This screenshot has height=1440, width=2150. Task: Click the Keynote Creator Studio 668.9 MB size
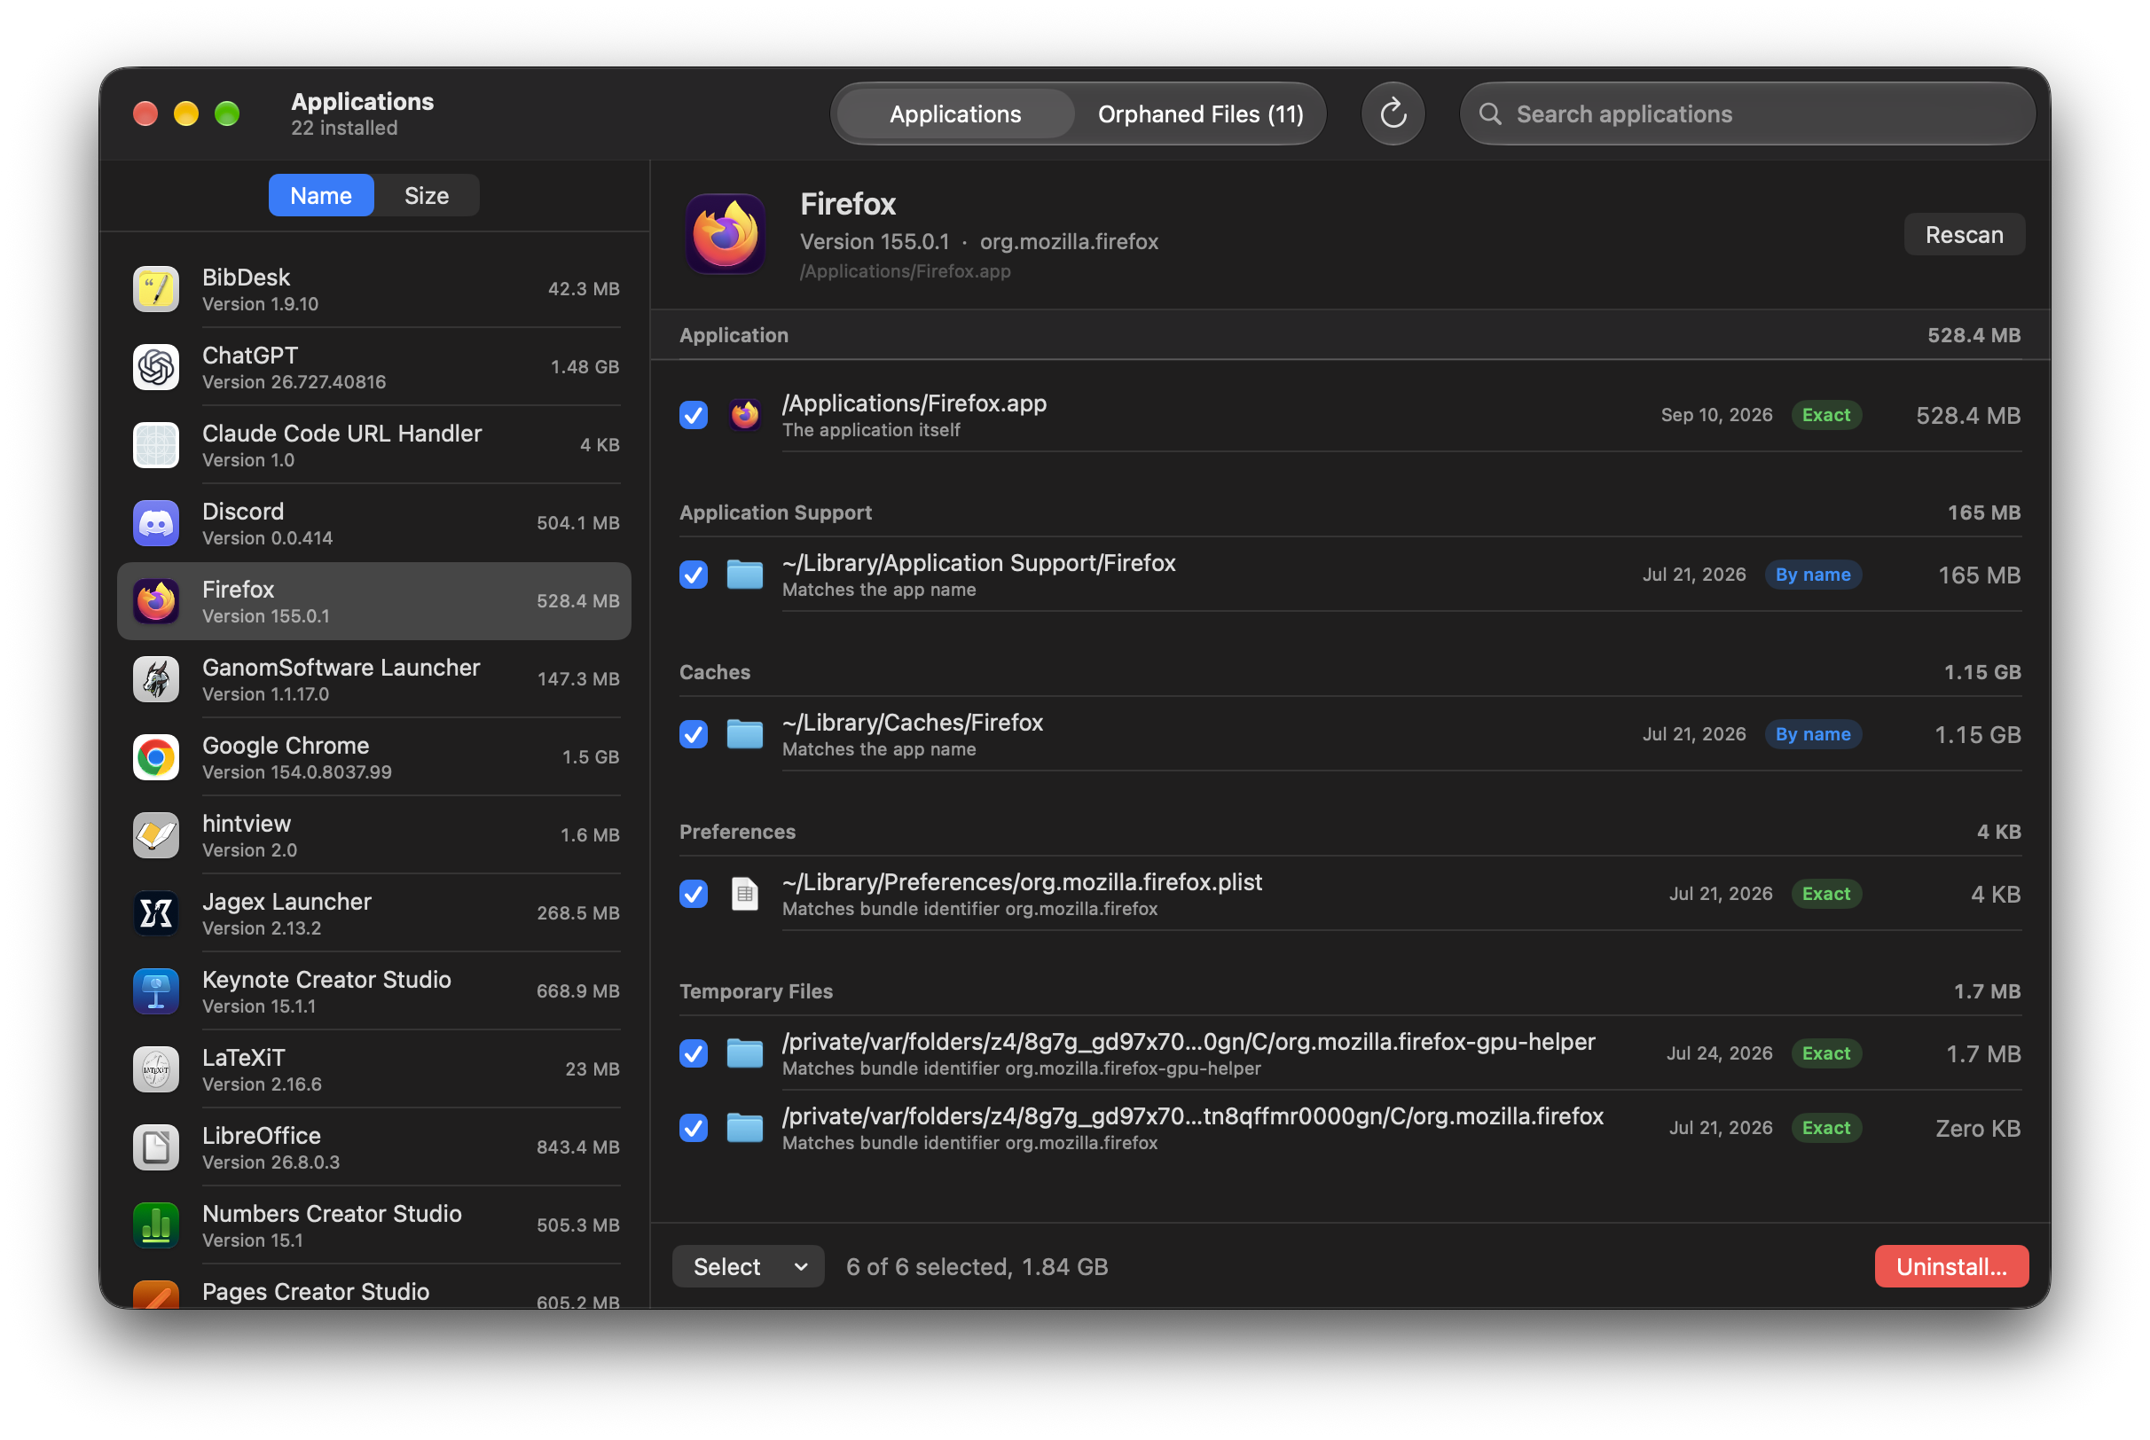point(577,992)
